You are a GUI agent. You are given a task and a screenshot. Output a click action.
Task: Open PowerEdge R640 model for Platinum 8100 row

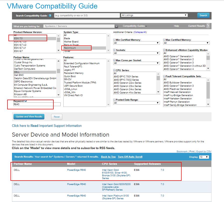tap(76, 196)
